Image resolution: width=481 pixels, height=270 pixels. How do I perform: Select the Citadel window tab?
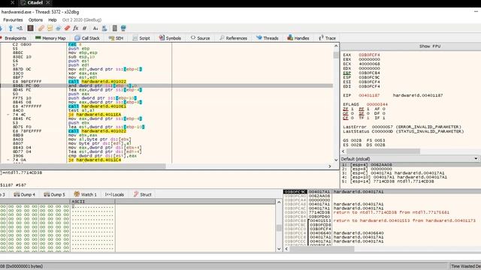(35, 3)
